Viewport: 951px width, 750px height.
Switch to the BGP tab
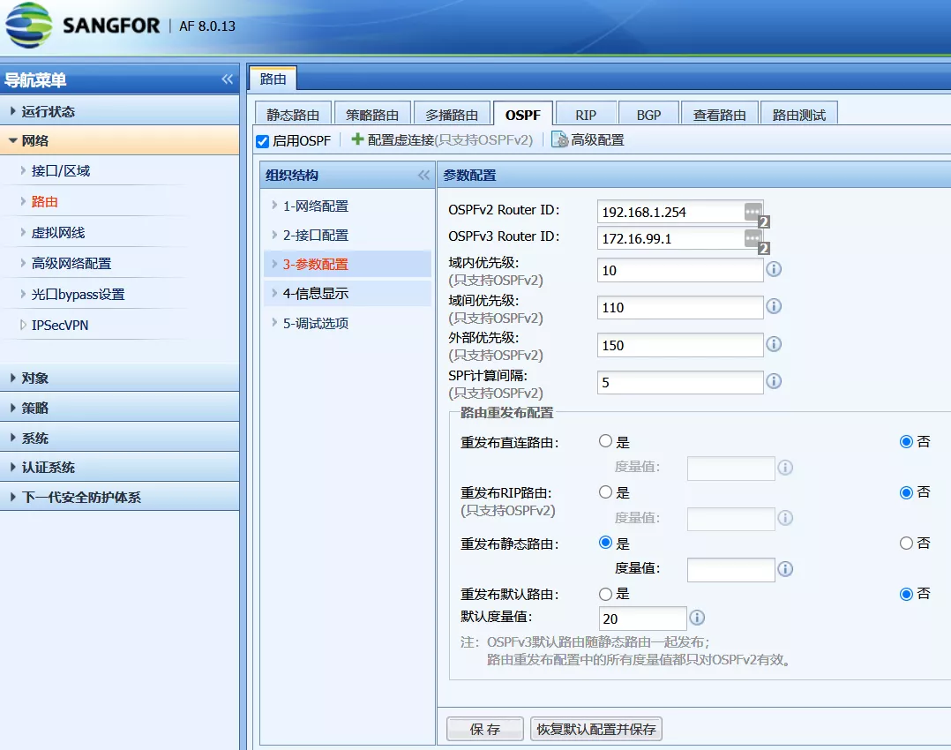pos(648,115)
